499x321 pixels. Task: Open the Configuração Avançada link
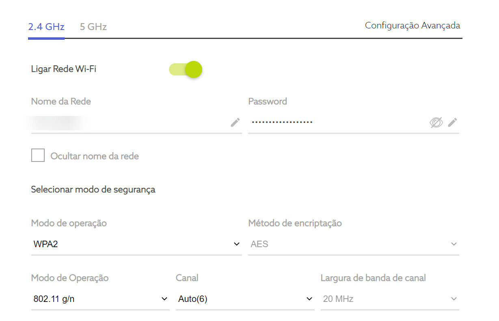(x=412, y=26)
